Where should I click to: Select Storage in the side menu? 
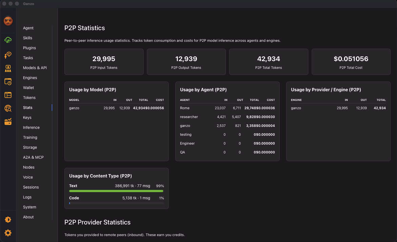click(x=30, y=148)
